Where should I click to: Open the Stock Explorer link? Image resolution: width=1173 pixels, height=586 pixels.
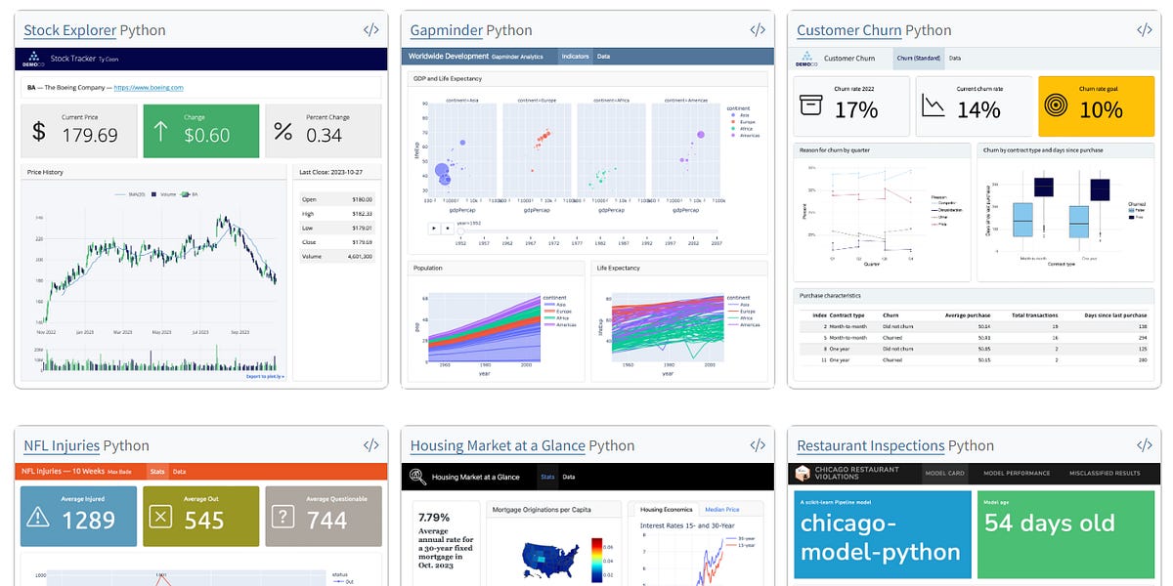click(x=69, y=30)
